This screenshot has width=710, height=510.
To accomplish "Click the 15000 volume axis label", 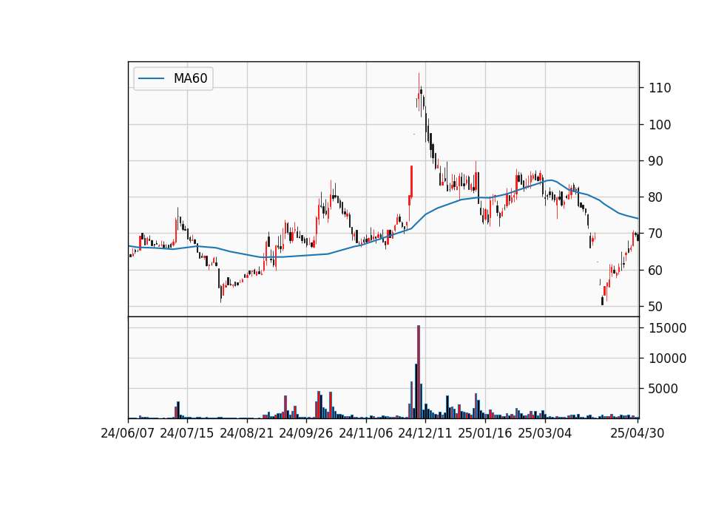I will 667,328.
